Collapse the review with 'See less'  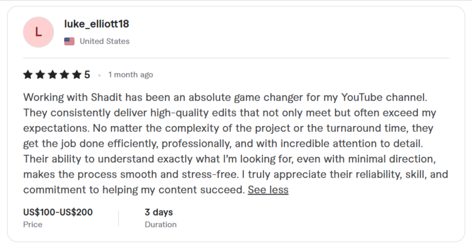pos(268,190)
